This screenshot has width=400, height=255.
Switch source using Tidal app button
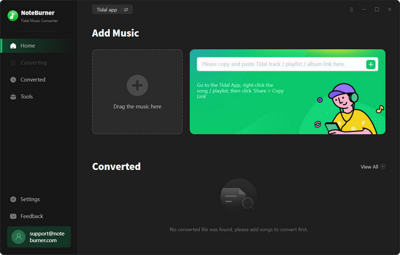coord(112,10)
